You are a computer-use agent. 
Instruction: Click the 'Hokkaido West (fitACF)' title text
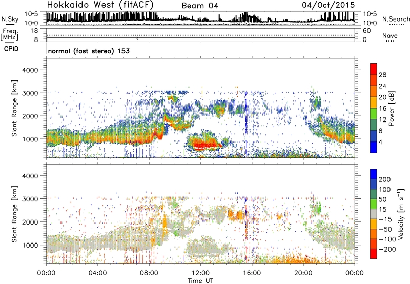tap(100, 5)
